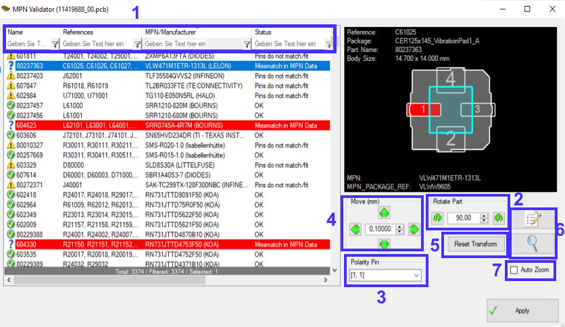Click green check icon of row 80237457
Screen dimensions: 565x327
[x=11, y=105]
